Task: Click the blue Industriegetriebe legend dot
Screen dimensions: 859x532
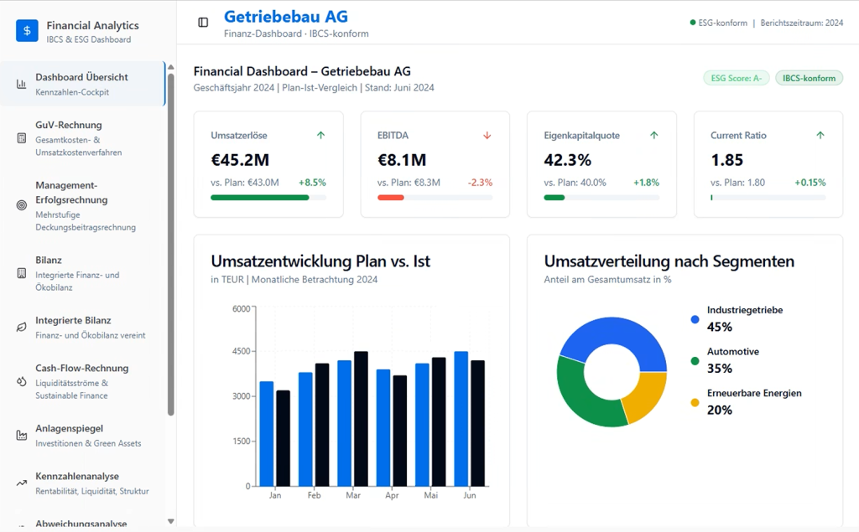Action: pyautogui.click(x=695, y=319)
